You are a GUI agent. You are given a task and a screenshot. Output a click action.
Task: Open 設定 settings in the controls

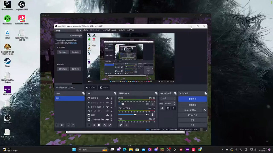point(193,120)
